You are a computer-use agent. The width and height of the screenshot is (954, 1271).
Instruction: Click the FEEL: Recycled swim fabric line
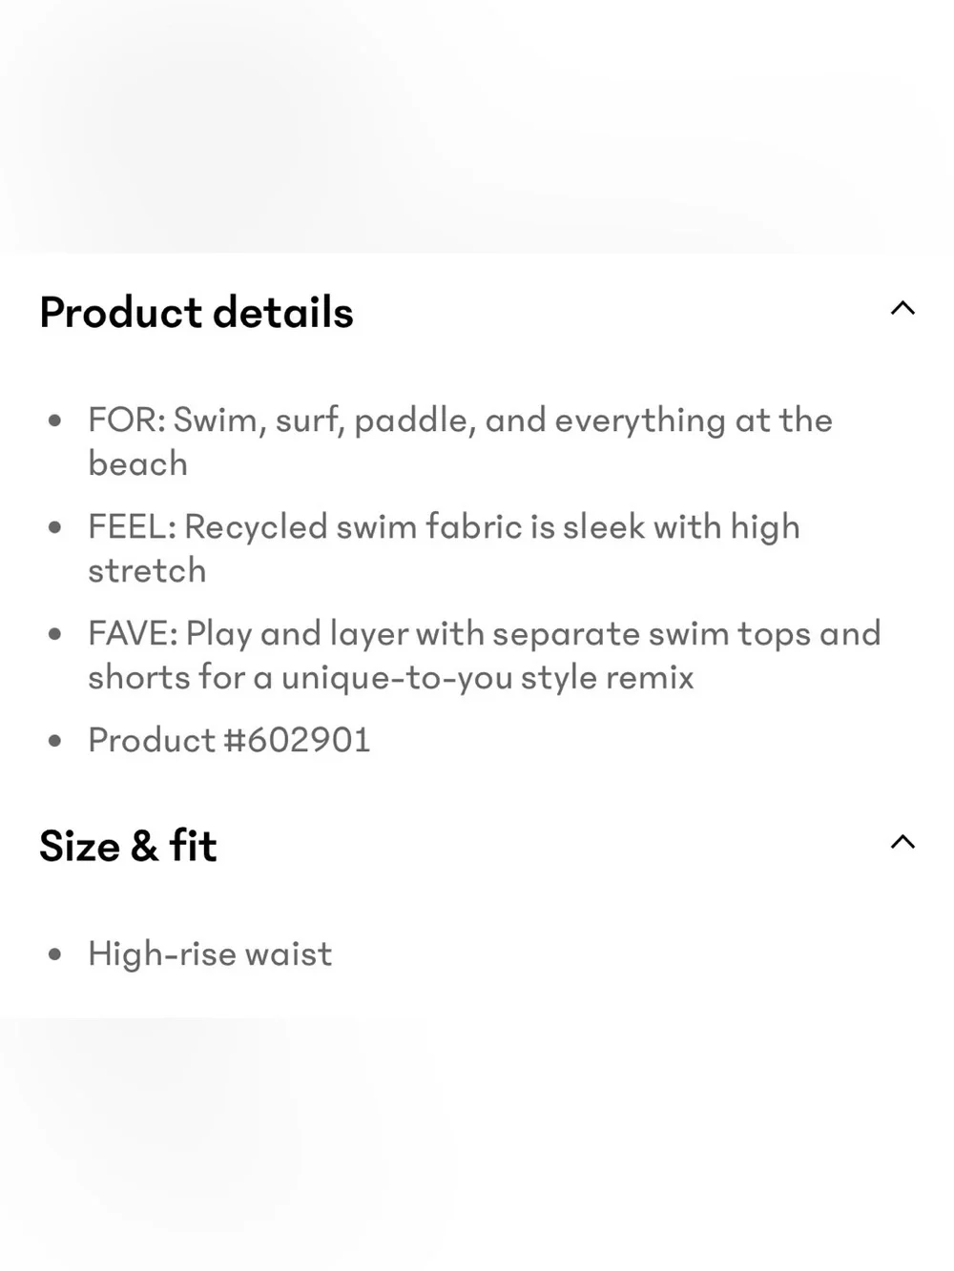(x=445, y=548)
